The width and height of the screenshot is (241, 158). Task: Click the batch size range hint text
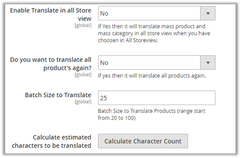(x=151, y=115)
